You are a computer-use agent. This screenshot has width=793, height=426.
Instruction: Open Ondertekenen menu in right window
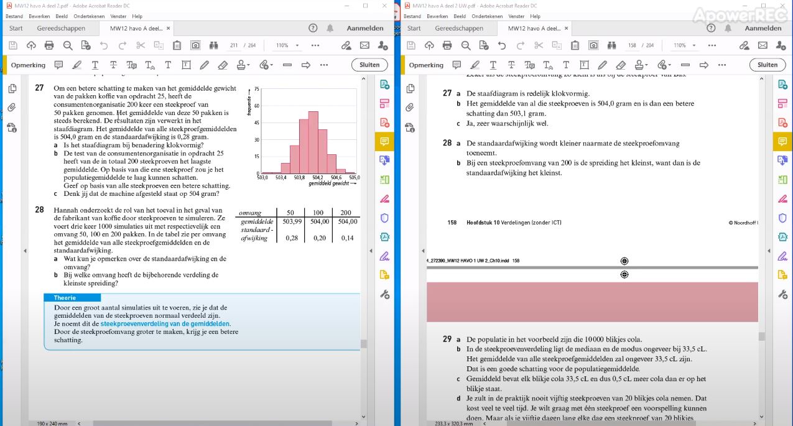point(487,16)
